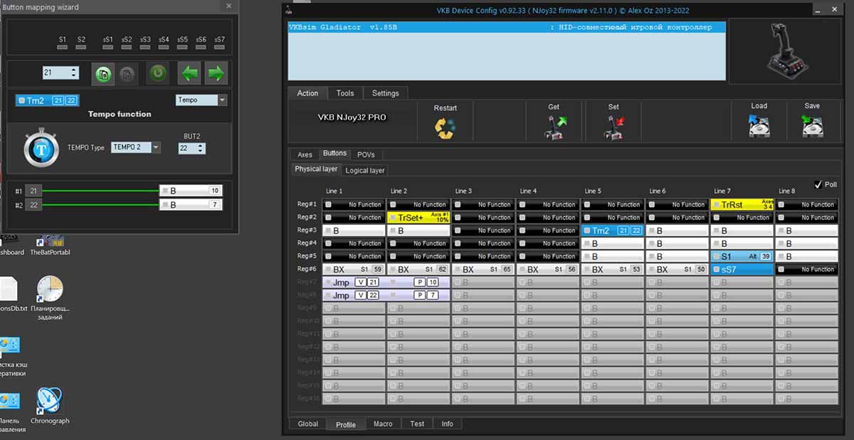The height and width of the screenshot is (440, 854).
Task: Click the #1 source box showing 21
Action: 33,191
